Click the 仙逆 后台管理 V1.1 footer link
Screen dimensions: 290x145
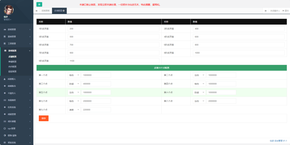tap(278, 141)
